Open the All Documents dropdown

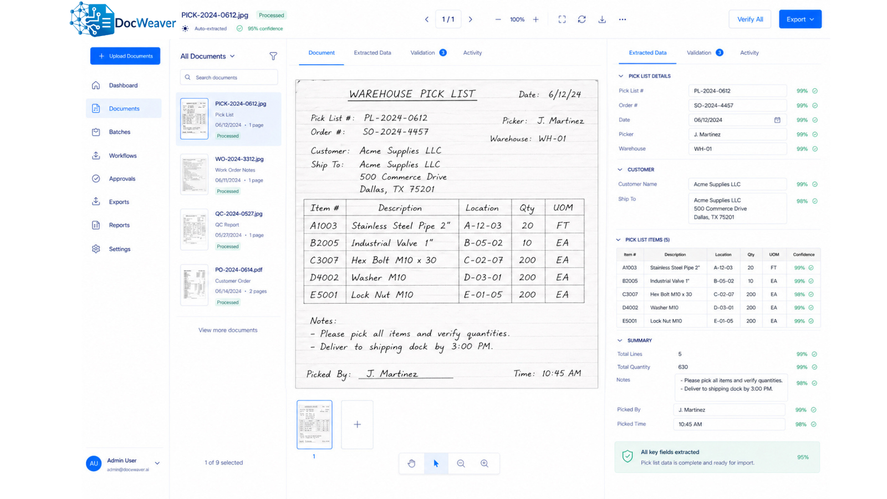(x=208, y=56)
